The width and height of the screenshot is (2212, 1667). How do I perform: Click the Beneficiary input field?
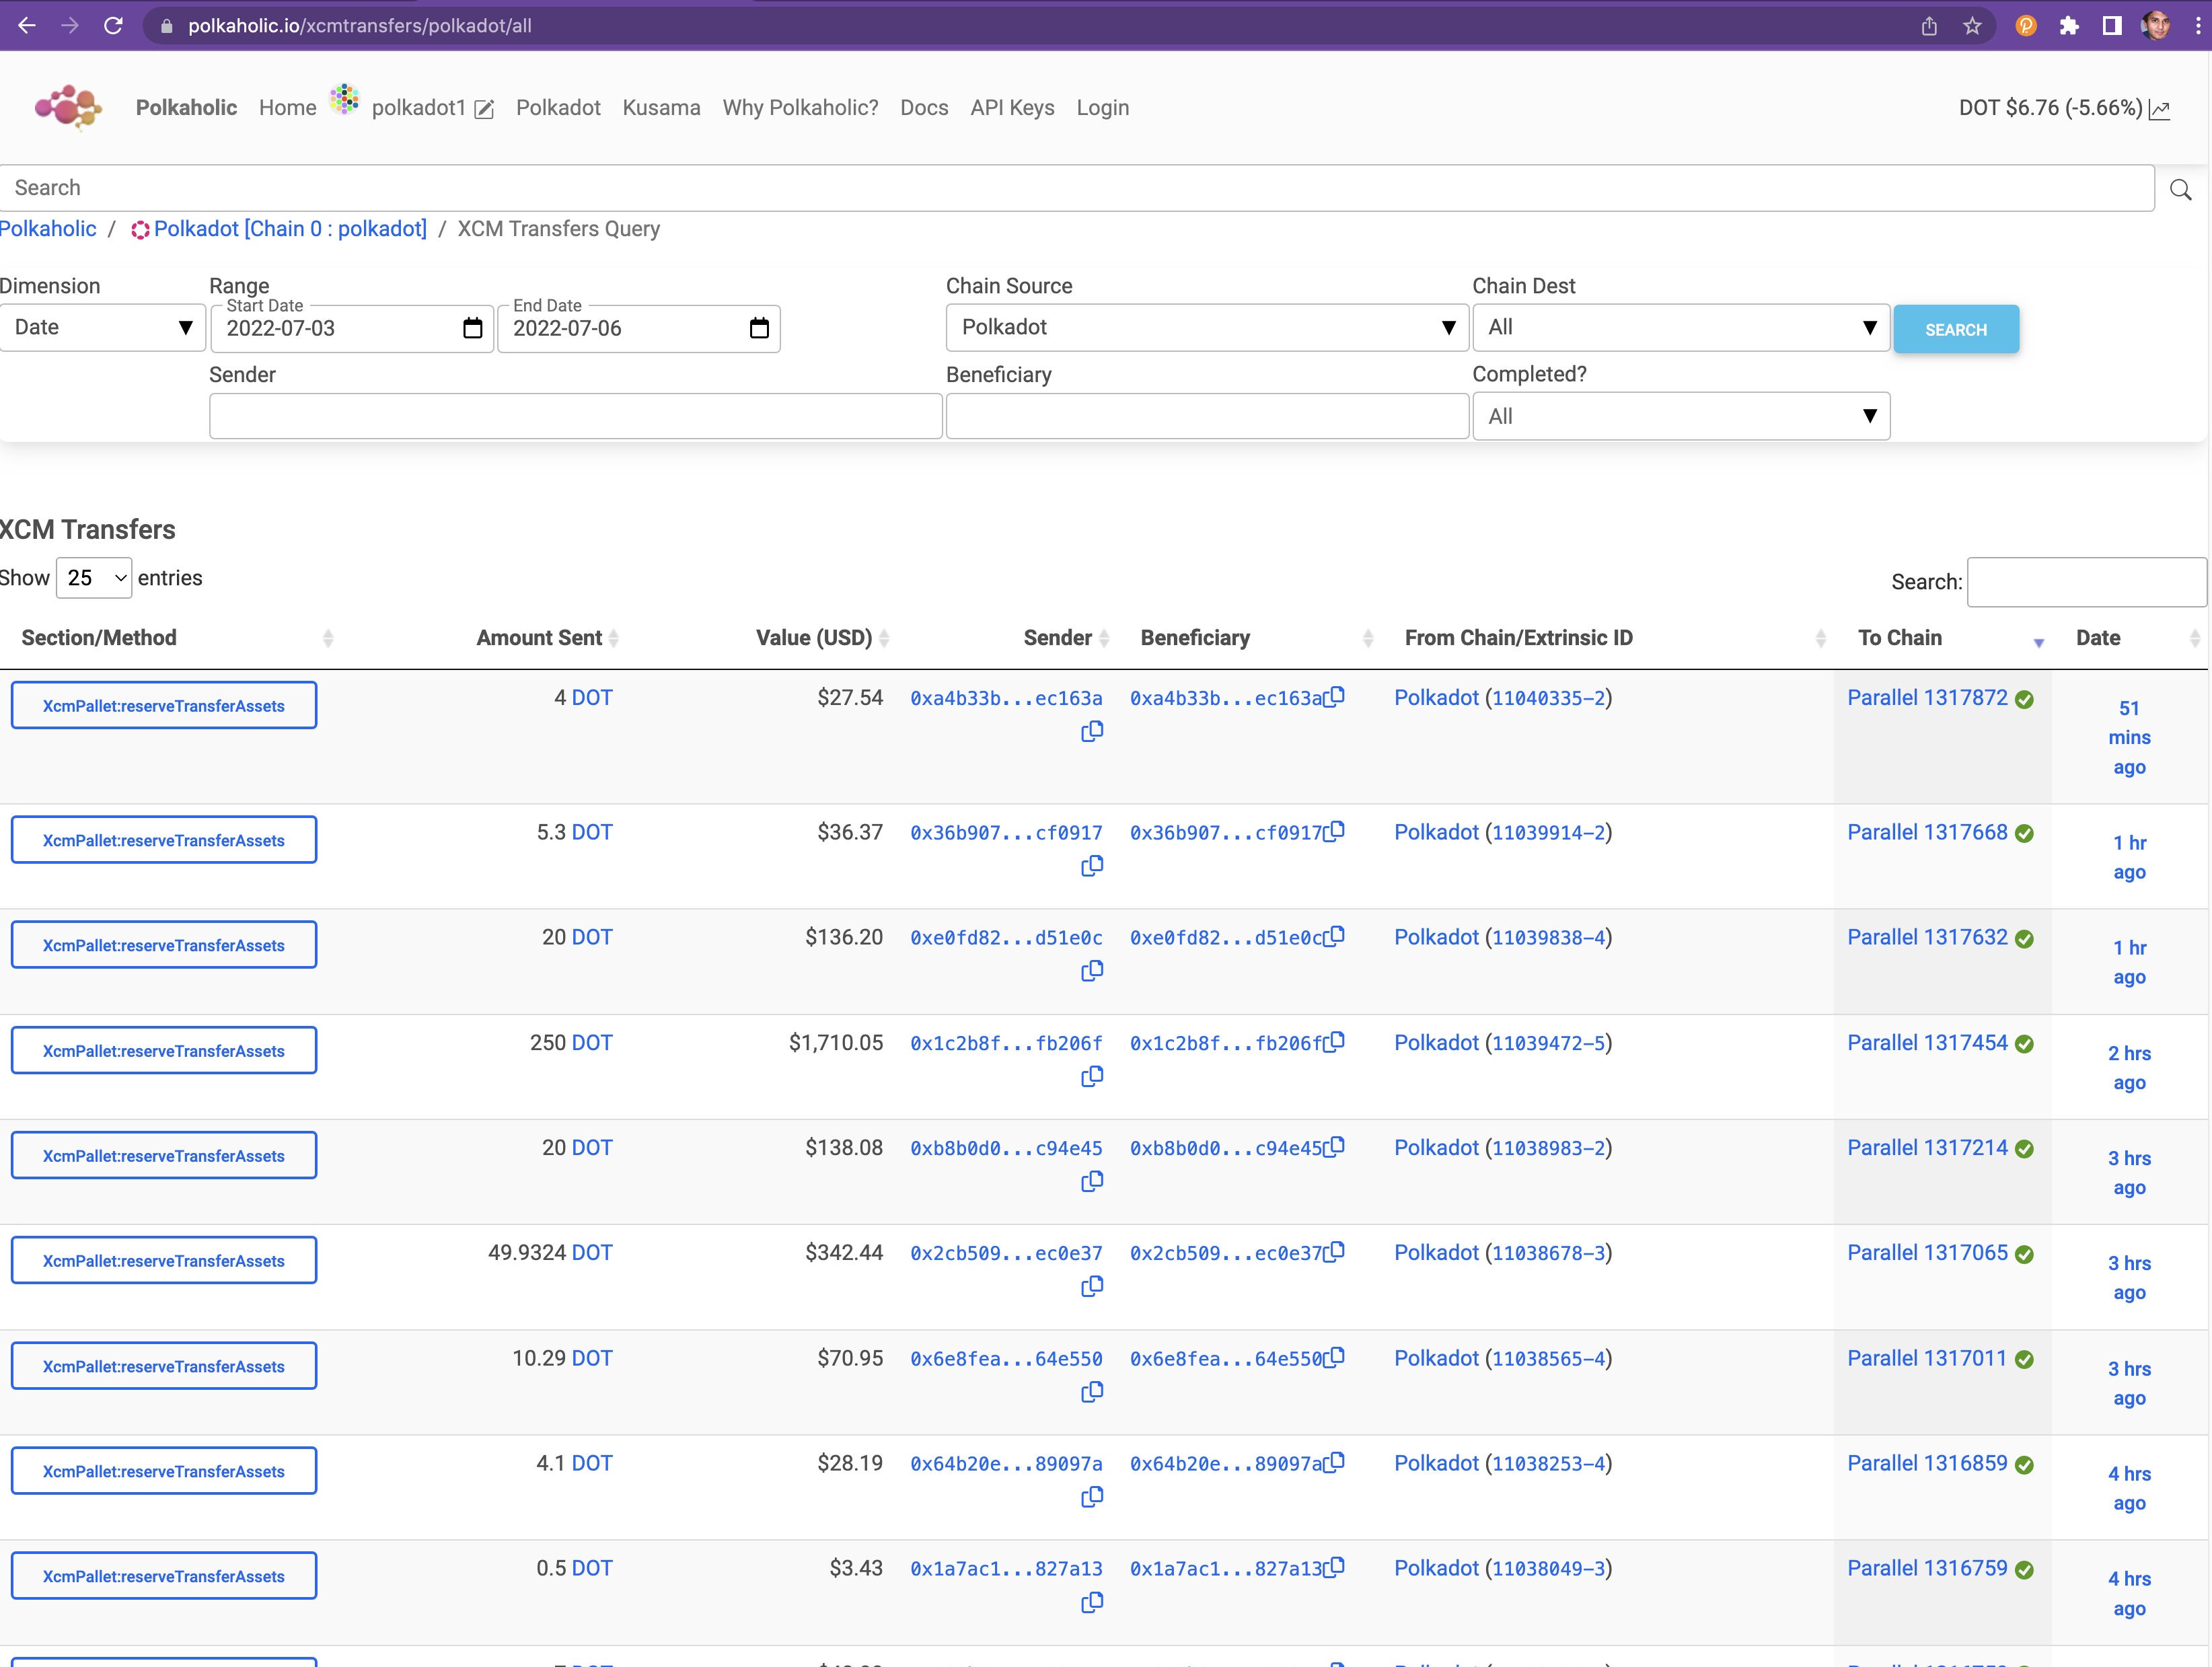click(x=1207, y=416)
